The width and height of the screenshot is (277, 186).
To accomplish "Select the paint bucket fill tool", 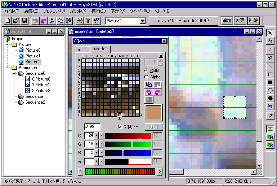I will pyautogui.click(x=270, y=106).
